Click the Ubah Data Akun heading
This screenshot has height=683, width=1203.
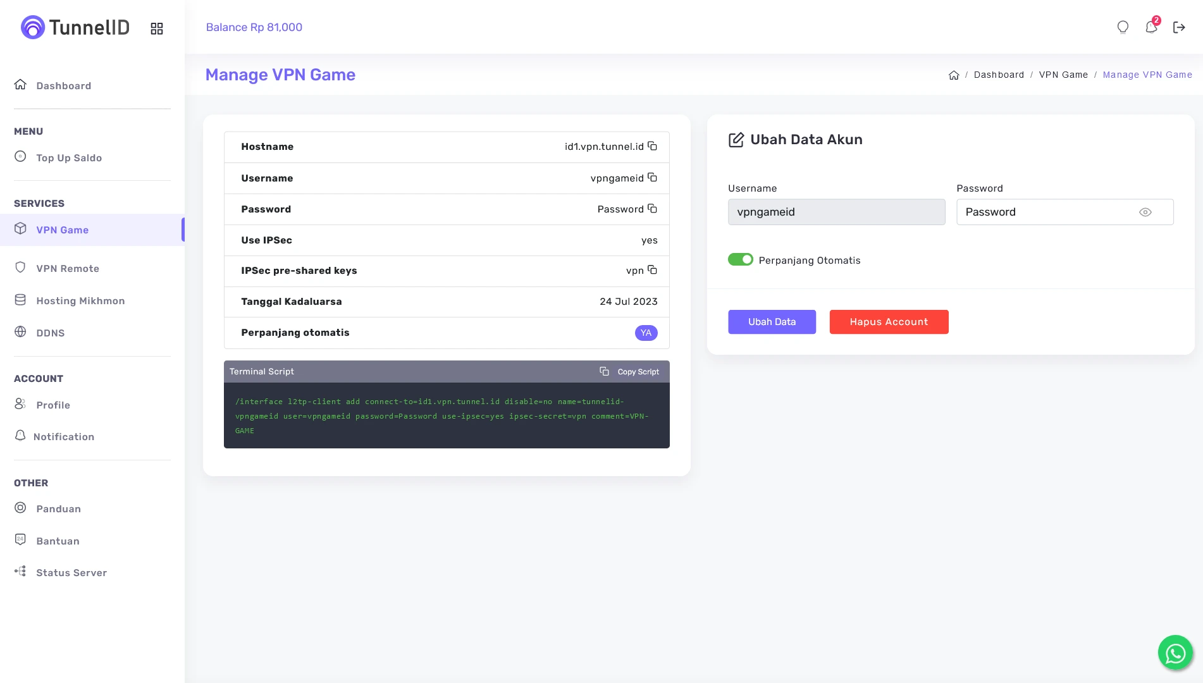(x=806, y=140)
